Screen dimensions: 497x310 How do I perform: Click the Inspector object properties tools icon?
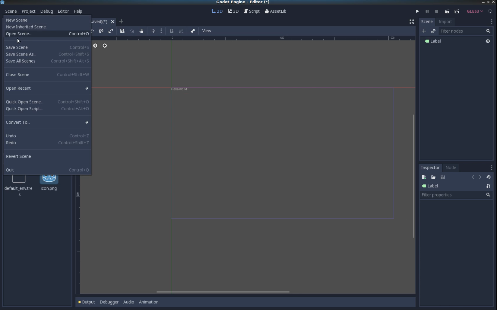[x=488, y=186]
